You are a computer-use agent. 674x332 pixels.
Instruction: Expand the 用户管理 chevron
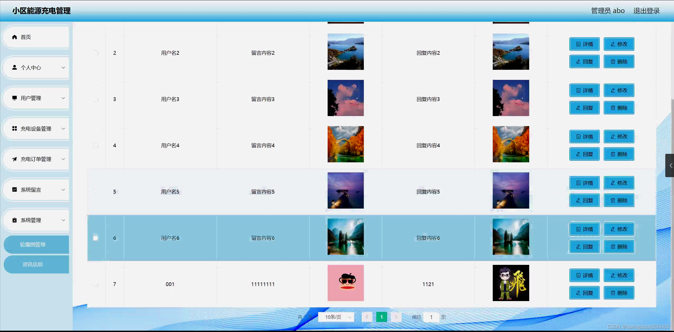coord(63,98)
